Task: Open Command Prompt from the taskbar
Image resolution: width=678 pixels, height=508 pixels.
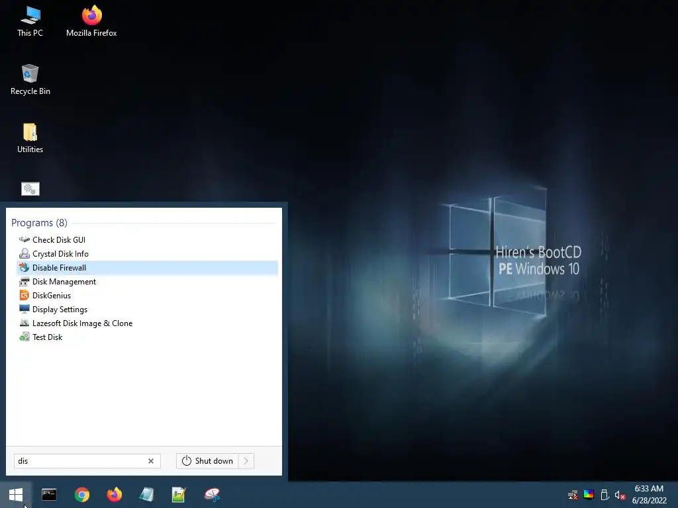Action: (49, 495)
